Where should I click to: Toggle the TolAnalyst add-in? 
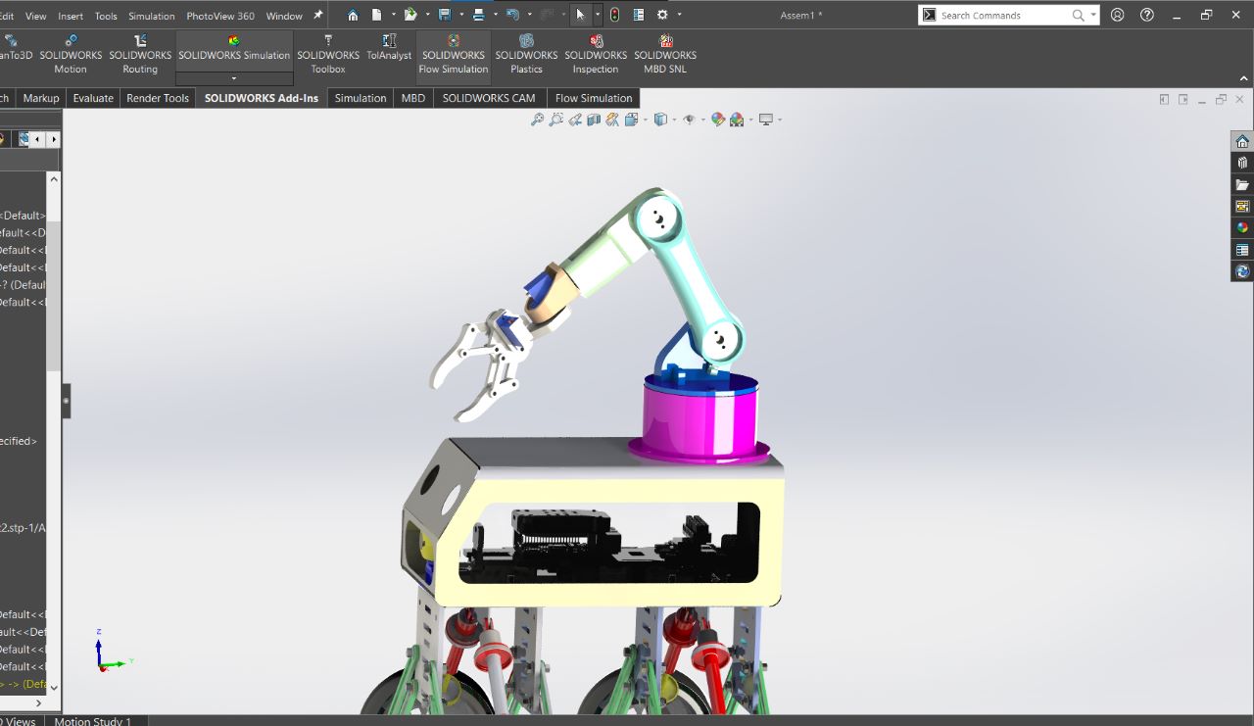pos(389,49)
